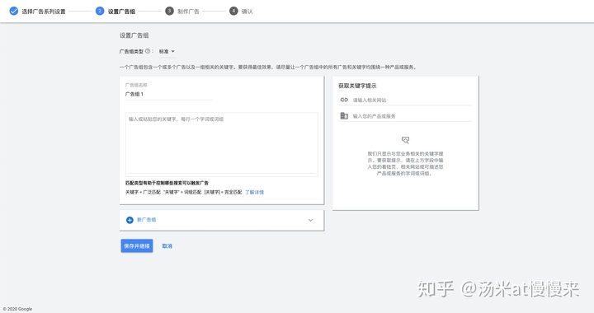Image resolution: width=594 pixels, height=313 pixels.
Task: Expand the 新广告组 chevron
Action: [311, 220]
